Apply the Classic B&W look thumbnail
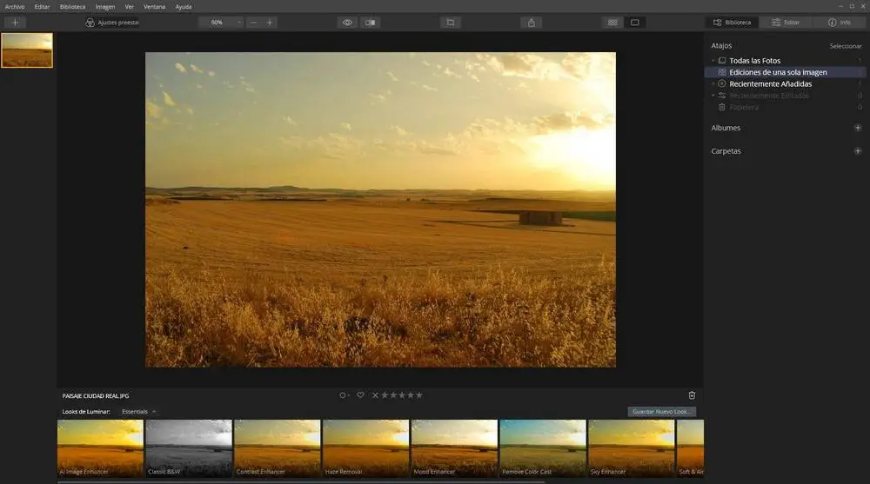The image size is (870, 484). point(189,448)
